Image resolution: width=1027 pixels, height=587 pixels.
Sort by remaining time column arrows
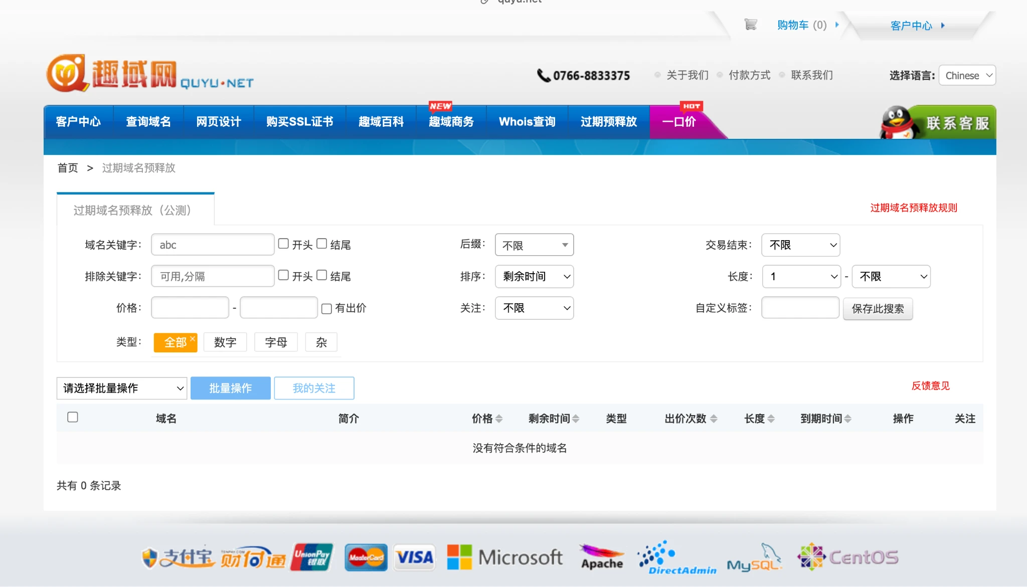pos(576,419)
